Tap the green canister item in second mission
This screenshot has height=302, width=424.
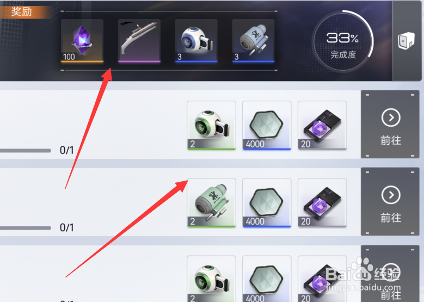212,203
